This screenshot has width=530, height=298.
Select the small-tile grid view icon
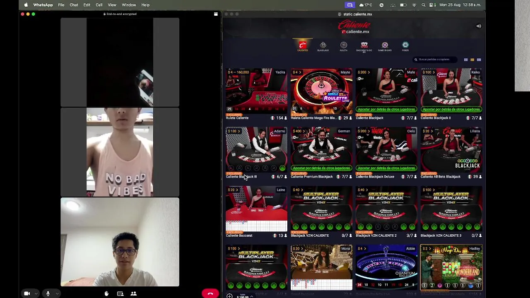point(479,60)
